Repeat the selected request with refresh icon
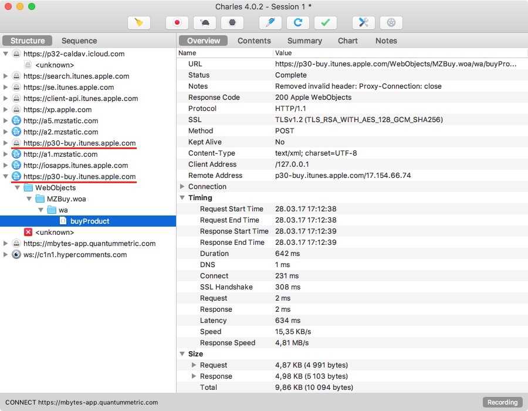The width and height of the screenshot is (528, 411). pos(298,23)
